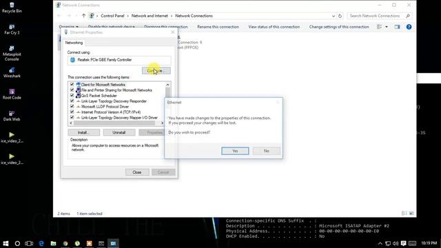The image size is (441, 248).
Task: Launch Far Cry 3 desktop shortcut
Action: click(x=12, y=29)
